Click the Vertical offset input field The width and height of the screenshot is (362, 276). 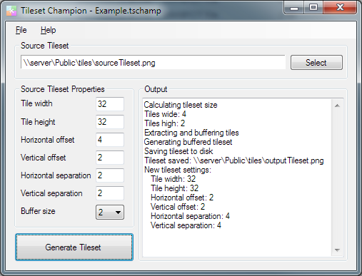[x=110, y=158]
